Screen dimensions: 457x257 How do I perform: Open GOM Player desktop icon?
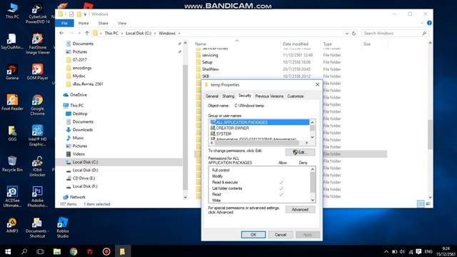tap(37, 71)
